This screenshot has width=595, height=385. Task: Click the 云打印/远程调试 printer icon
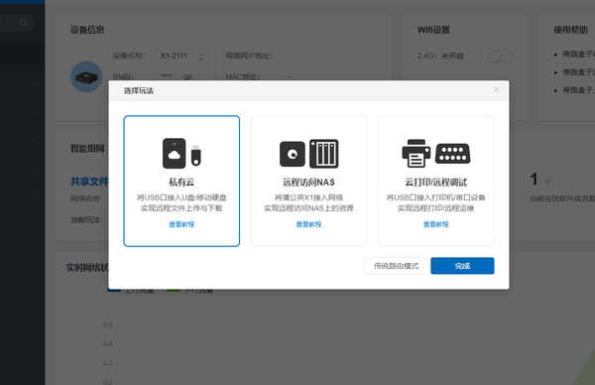click(x=416, y=154)
